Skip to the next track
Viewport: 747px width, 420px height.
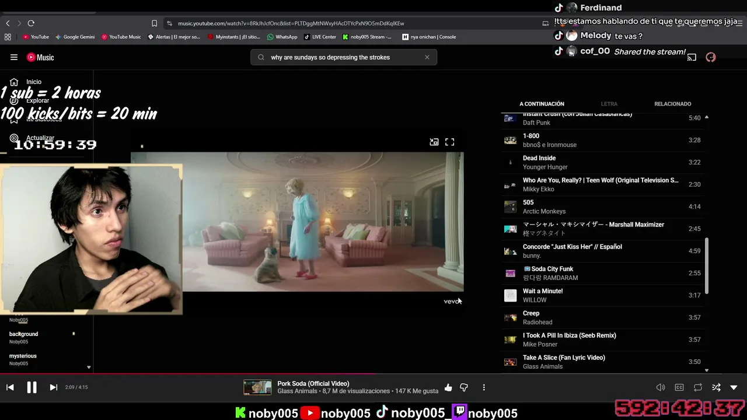click(x=53, y=387)
